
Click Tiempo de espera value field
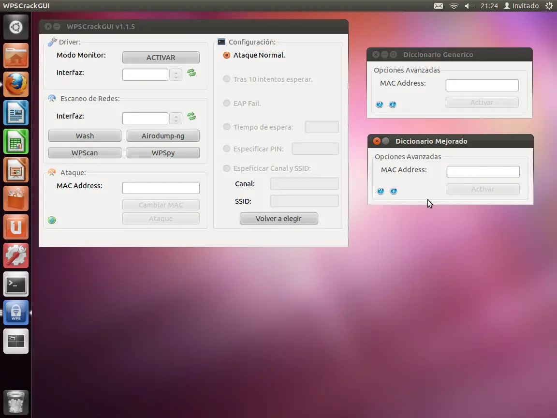click(x=322, y=127)
